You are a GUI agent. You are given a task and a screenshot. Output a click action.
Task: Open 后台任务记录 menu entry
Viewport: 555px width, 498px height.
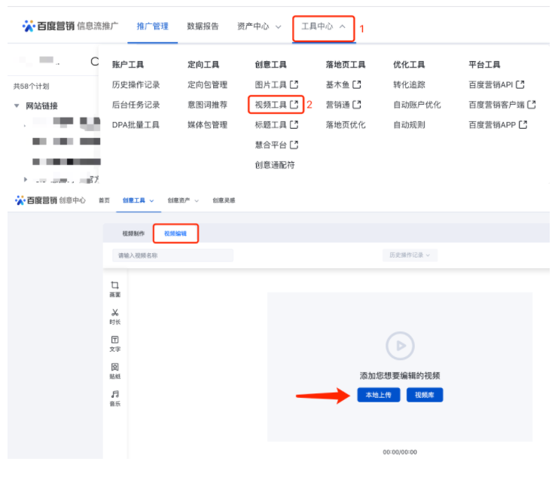click(x=136, y=105)
